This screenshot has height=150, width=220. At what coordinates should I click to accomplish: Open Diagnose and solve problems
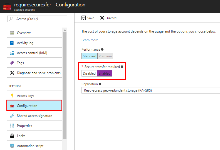39,73
